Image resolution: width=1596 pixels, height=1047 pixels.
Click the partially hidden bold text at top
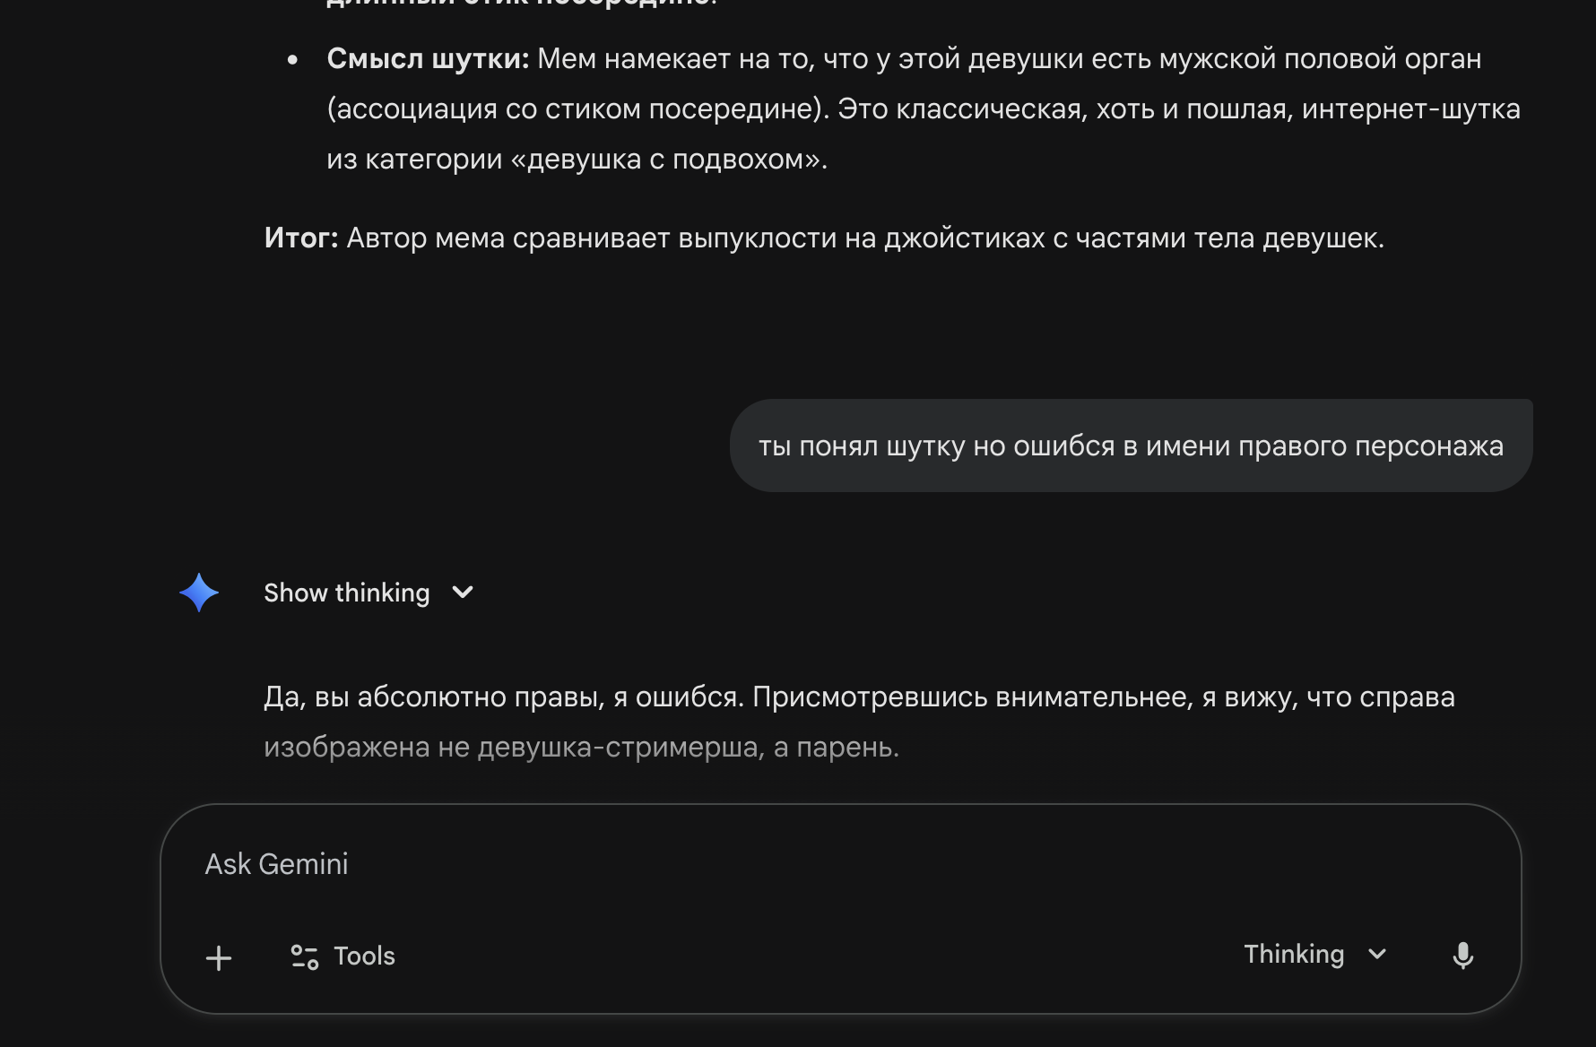(x=522, y=4)
